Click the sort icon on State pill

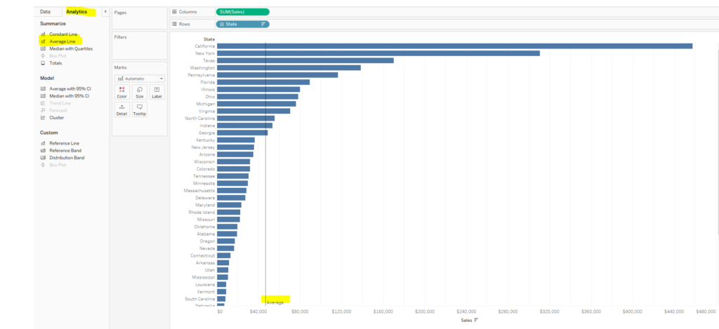[263, 24]
